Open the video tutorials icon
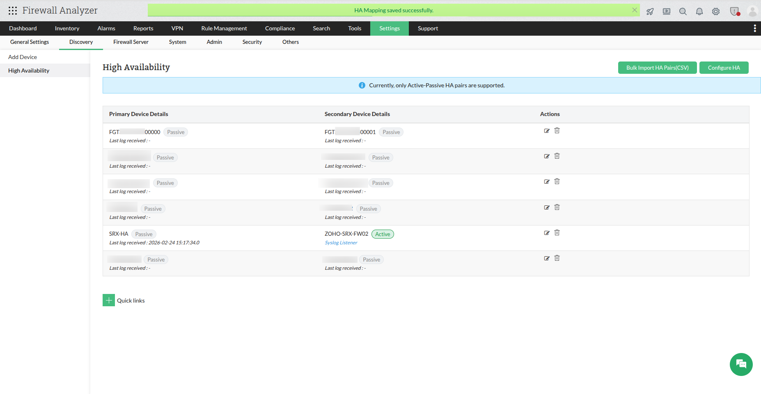The width and height of the screenshot is (761, 394). (666, 11)
